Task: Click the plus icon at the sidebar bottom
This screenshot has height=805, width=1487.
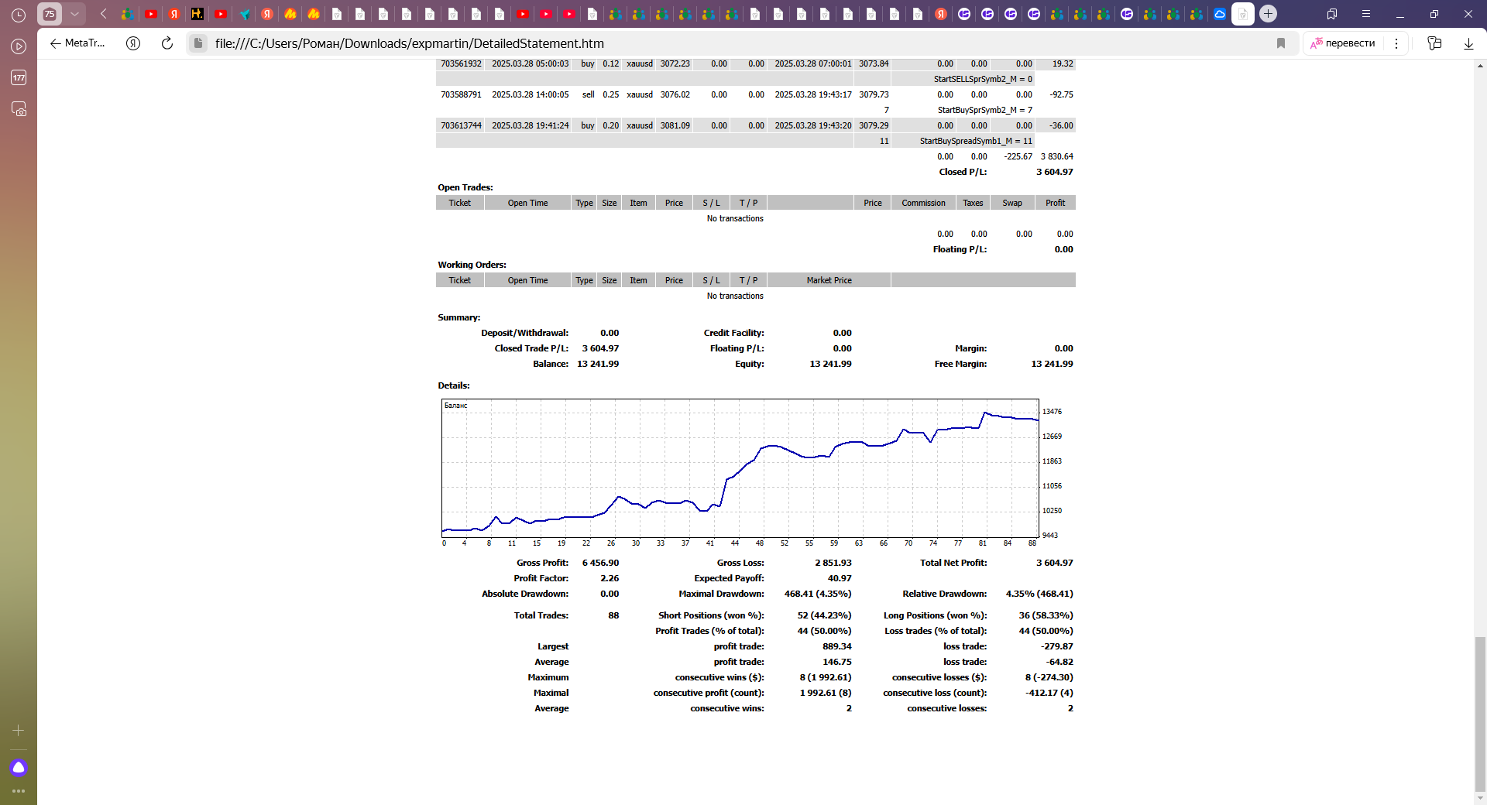Action: [19, 730]
